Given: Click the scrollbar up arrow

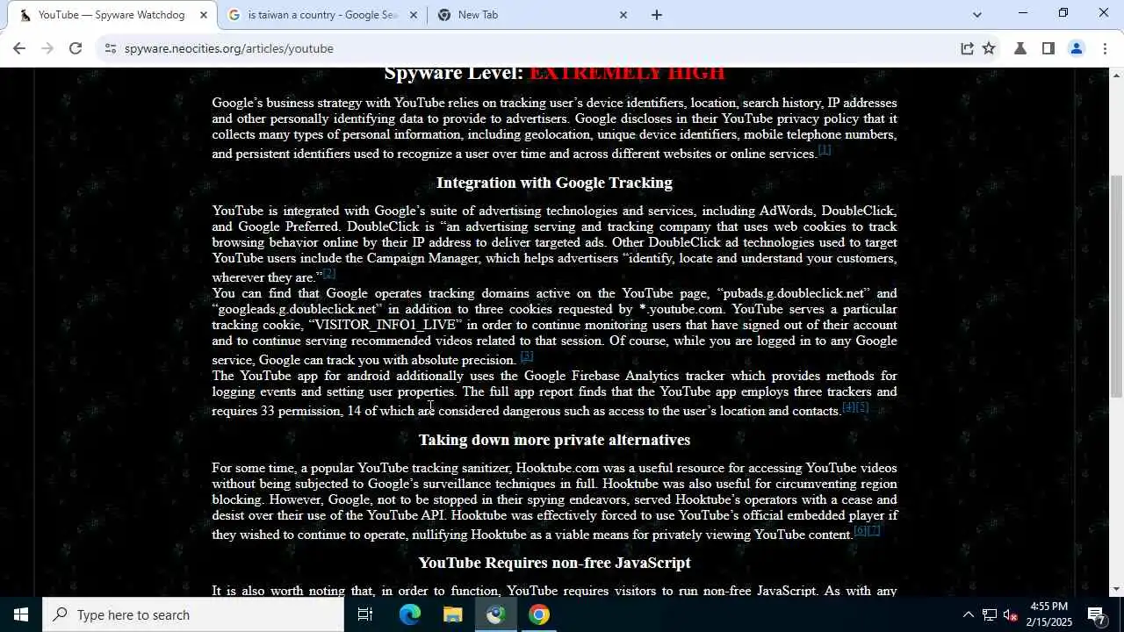Looking at the screenshot, I should (x=1116, y=75).
